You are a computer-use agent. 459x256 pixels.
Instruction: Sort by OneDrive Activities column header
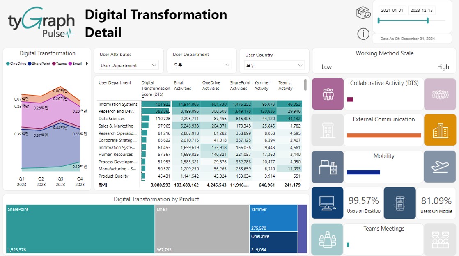coord(211,85)
